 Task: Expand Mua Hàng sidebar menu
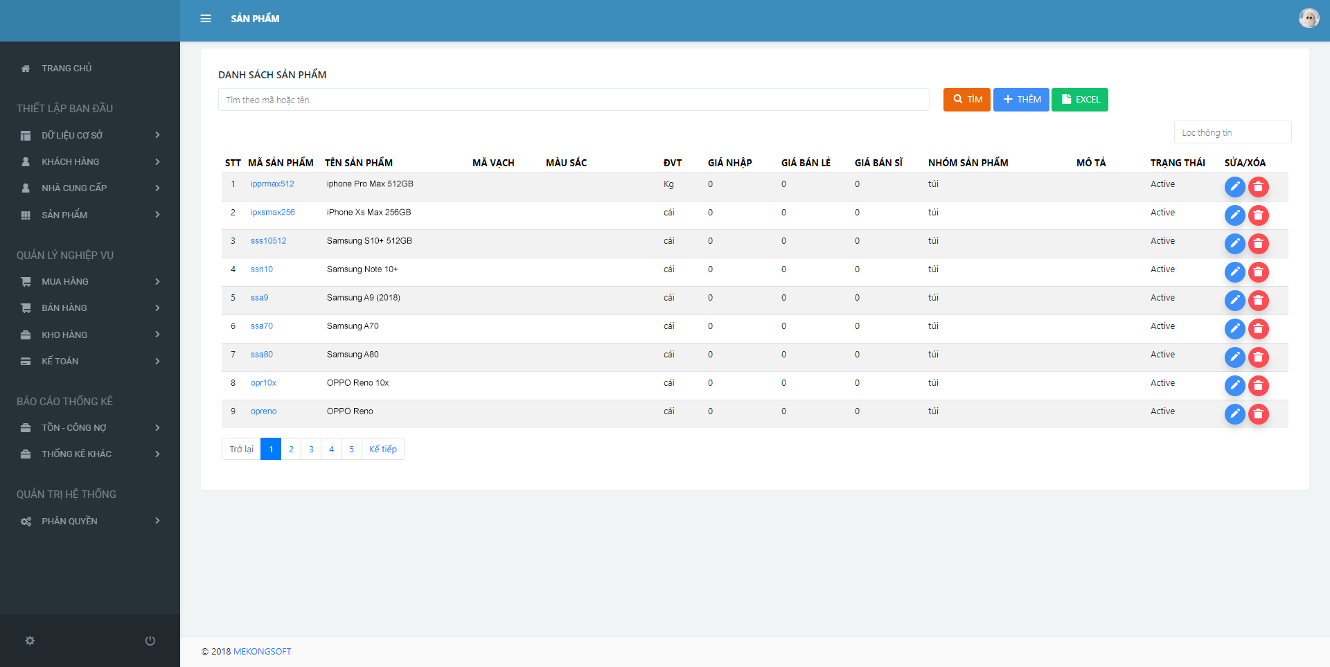90,281
